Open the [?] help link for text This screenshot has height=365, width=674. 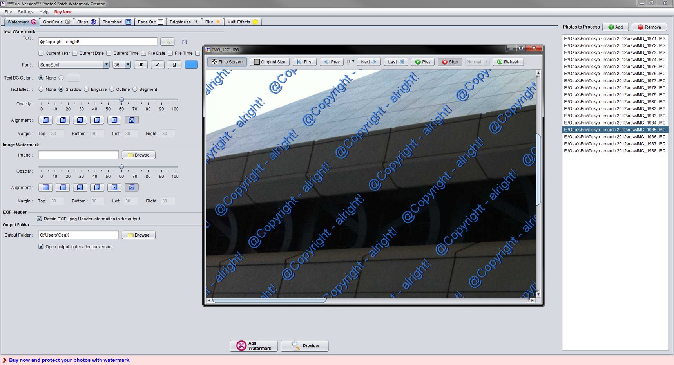[184, 42]
